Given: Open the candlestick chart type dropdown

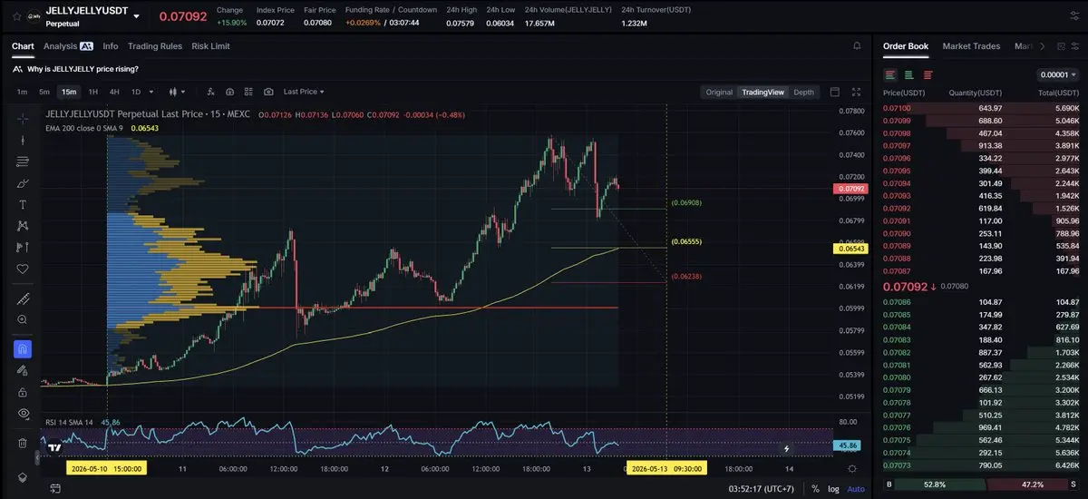Looking at the screenshot, I should click(177, 92).
